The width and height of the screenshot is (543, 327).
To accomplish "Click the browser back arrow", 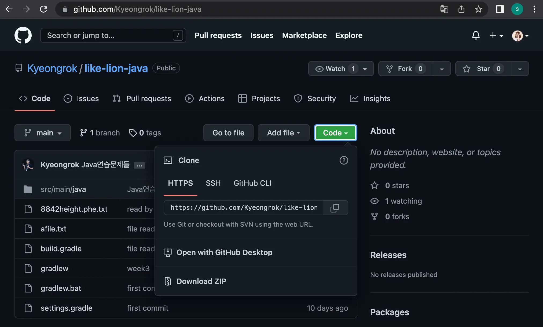I will click(x=9, y=9).
